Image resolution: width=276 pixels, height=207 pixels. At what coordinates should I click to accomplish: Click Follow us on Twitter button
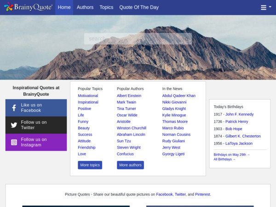[36, 125]
